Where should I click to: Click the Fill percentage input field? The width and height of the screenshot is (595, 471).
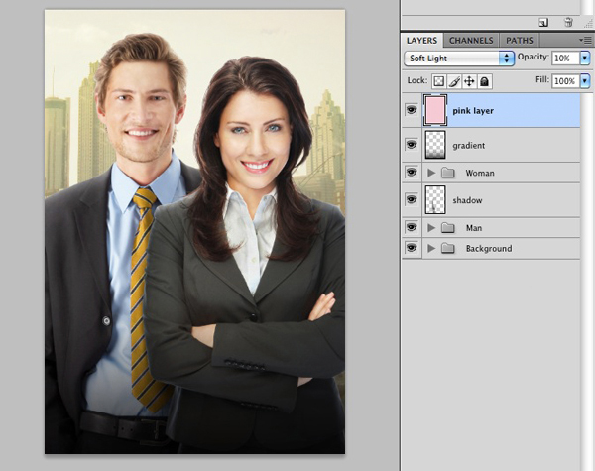point(565,81)
